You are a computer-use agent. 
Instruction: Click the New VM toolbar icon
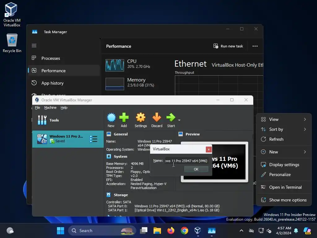(x=111, y=120)
